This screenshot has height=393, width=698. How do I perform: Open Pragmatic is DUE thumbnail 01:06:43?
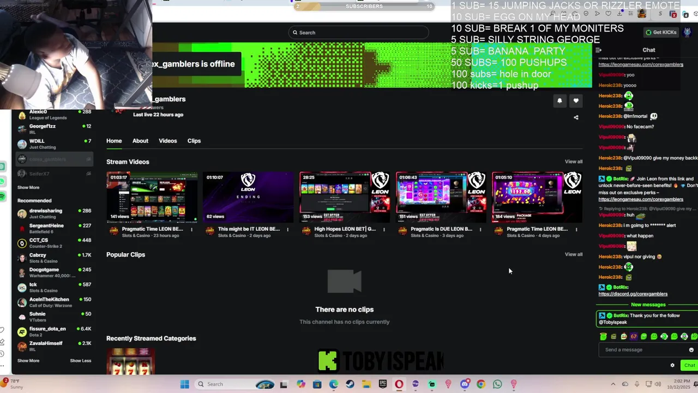441,197
